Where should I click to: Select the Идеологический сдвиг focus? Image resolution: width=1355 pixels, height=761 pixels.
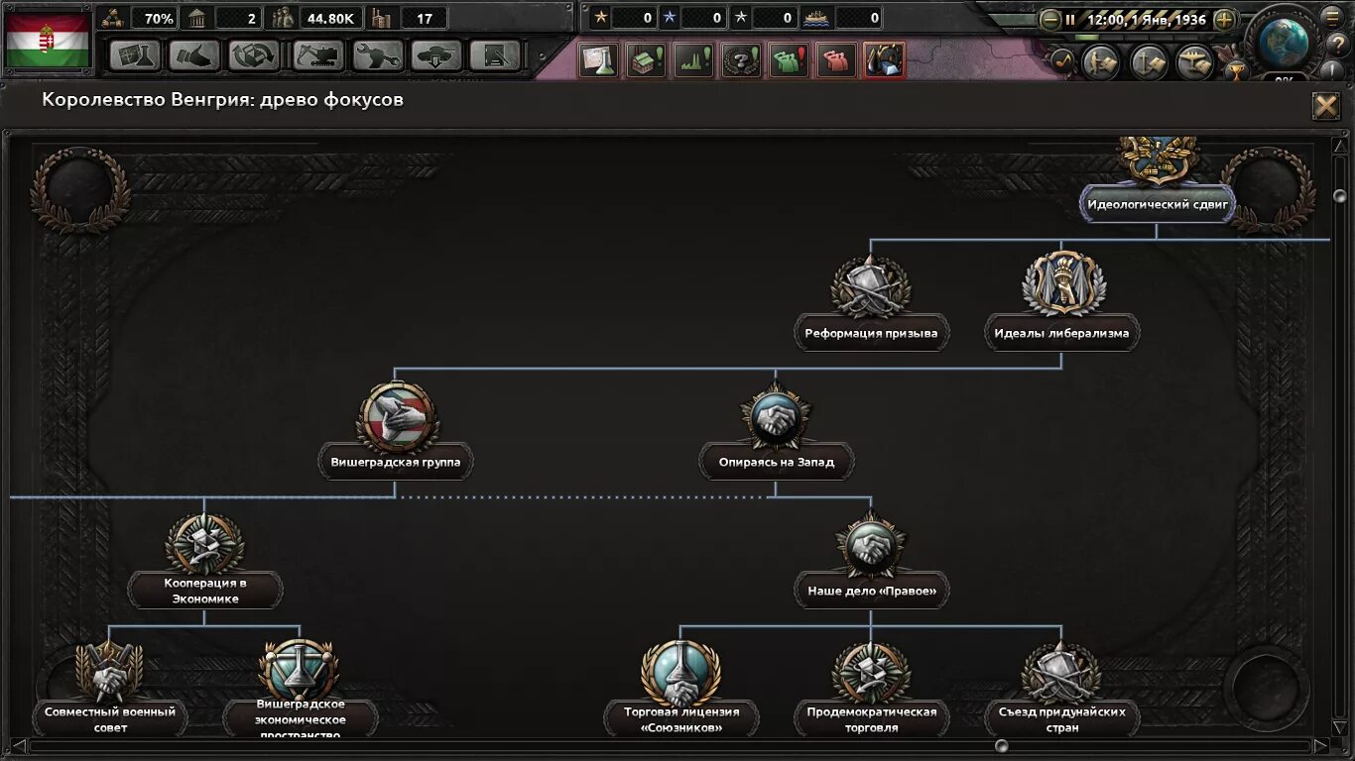1158,205
